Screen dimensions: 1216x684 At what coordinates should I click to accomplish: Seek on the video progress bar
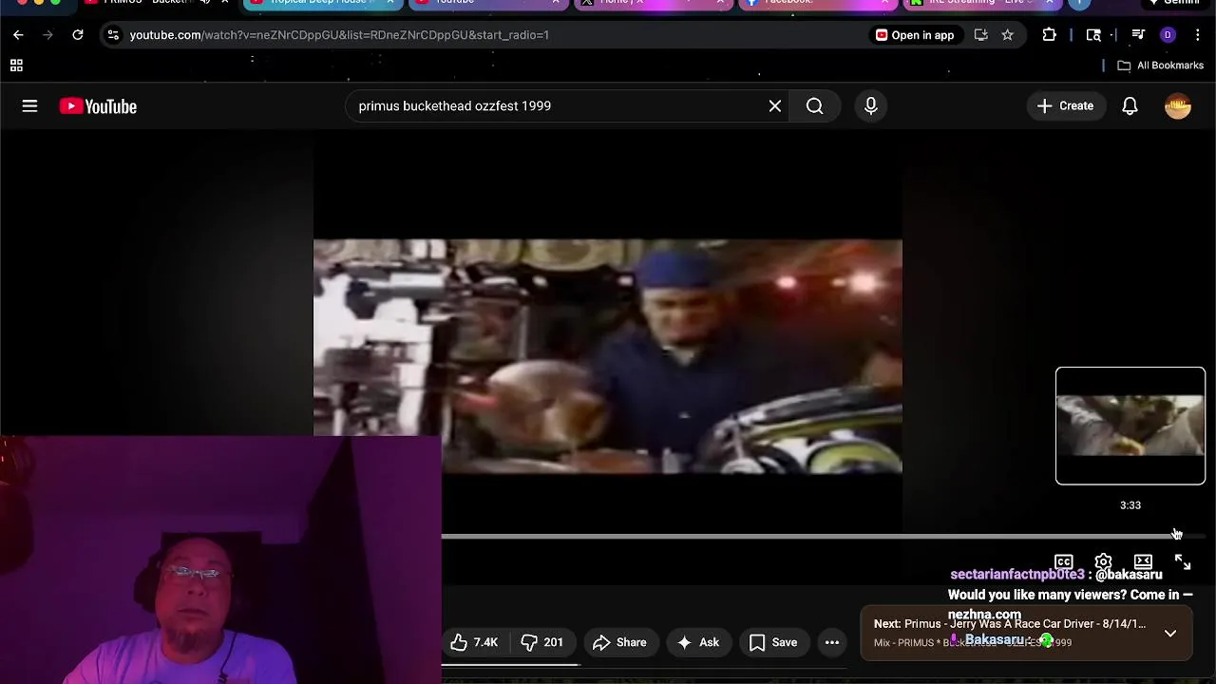point(823,537)
